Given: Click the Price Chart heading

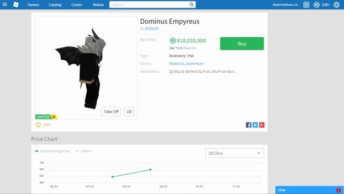Looking at the screenshot, I should 44,139.
